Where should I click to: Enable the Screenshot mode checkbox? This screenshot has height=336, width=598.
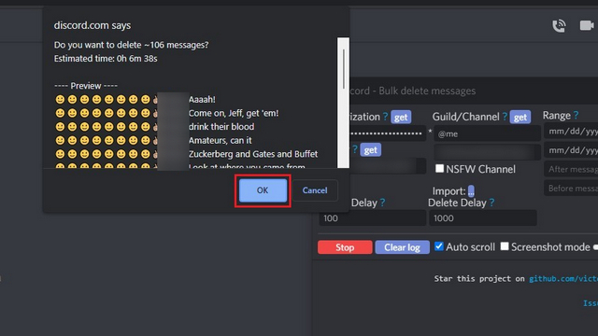point(505,246)
